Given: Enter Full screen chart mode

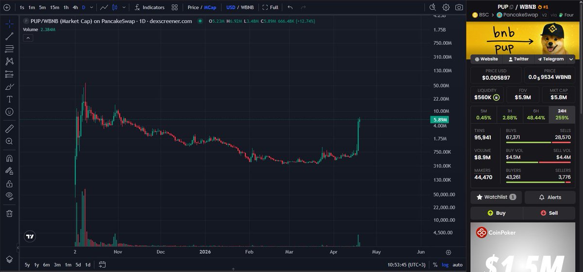Looking at the screenshot, I should [x=270, y=7].
